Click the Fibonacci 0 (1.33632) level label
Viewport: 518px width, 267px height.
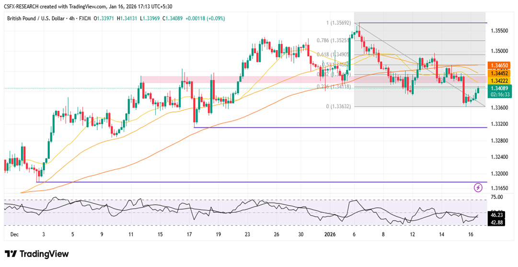338,106
